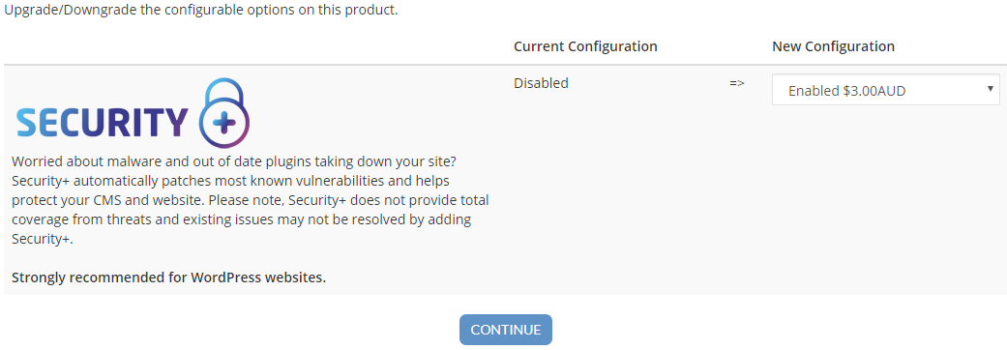Click the "Current Configuration" column header

click(x=585, y=46)
